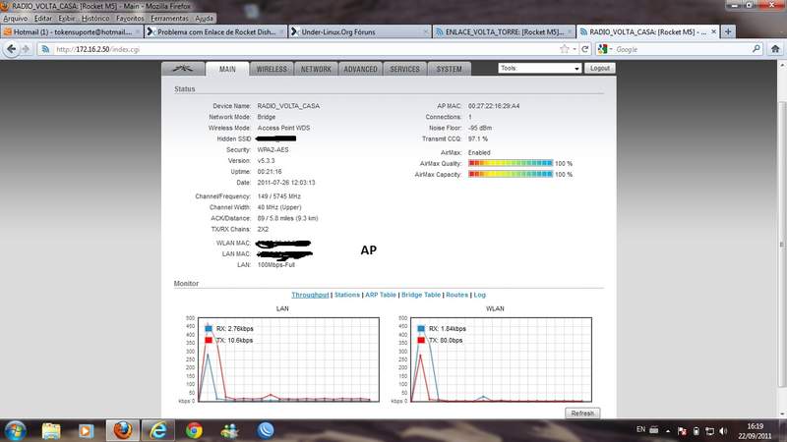Open the Bridge Table link
This screenshot has width=787, height=442.
coord(421,295)
